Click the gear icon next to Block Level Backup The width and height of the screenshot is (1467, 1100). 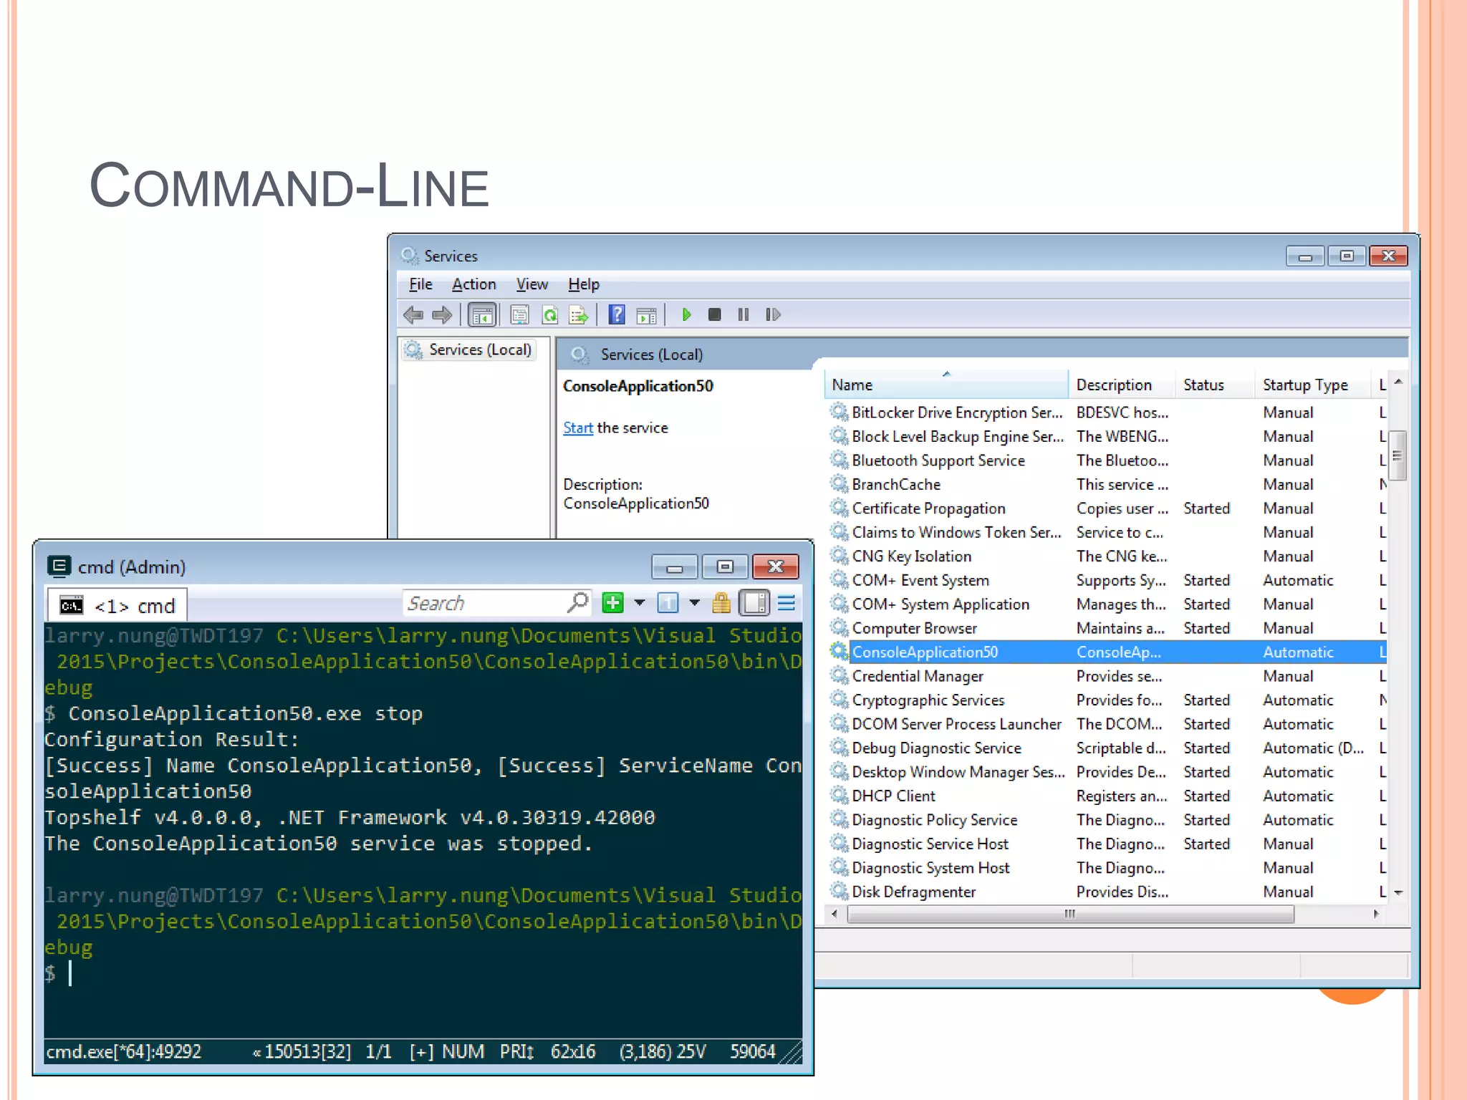[839, 436]
